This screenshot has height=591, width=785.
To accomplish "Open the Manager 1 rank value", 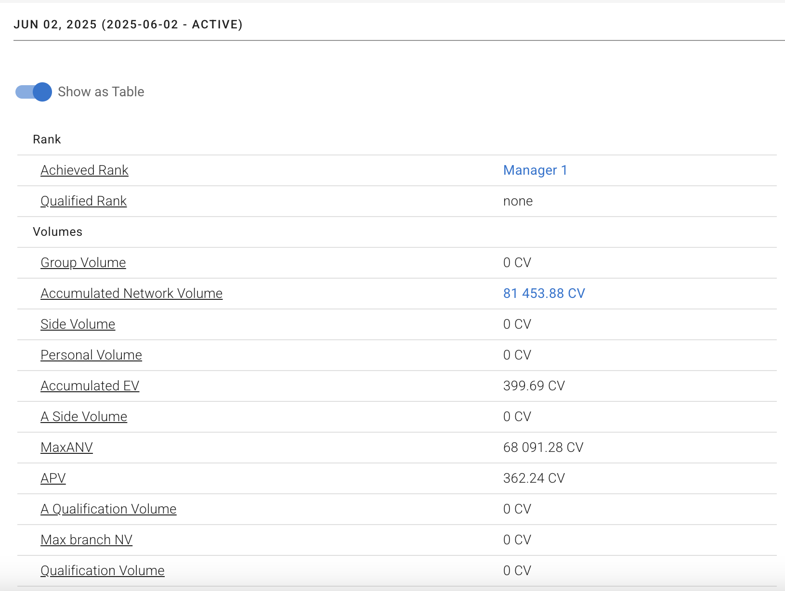I will tap(535, 170).
